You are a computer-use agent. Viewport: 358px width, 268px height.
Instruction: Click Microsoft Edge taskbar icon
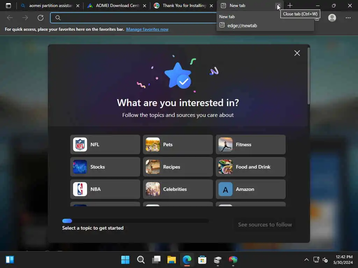pos(187,260)
